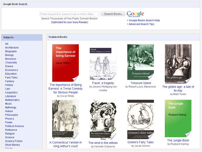Open the Advanced Search Tips link
Screen dimensions: 202x152
coord(142,24)
